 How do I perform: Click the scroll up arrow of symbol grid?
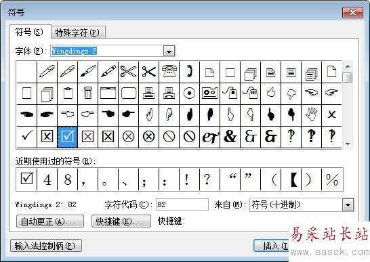point(348,66)
